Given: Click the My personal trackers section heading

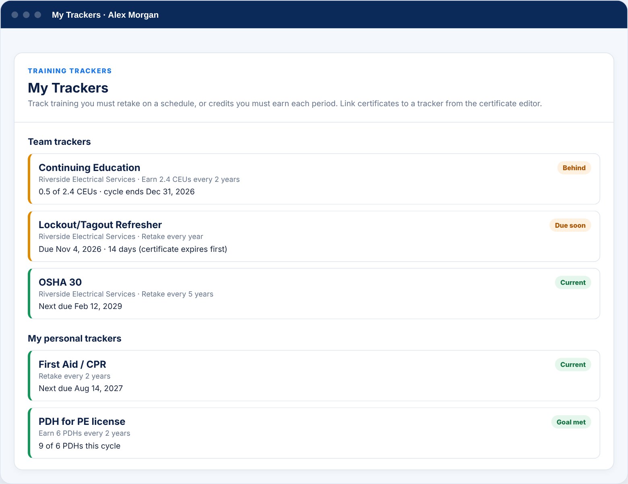Looking at the screenshot, I should pyautogui.click(x=74, y=338).
